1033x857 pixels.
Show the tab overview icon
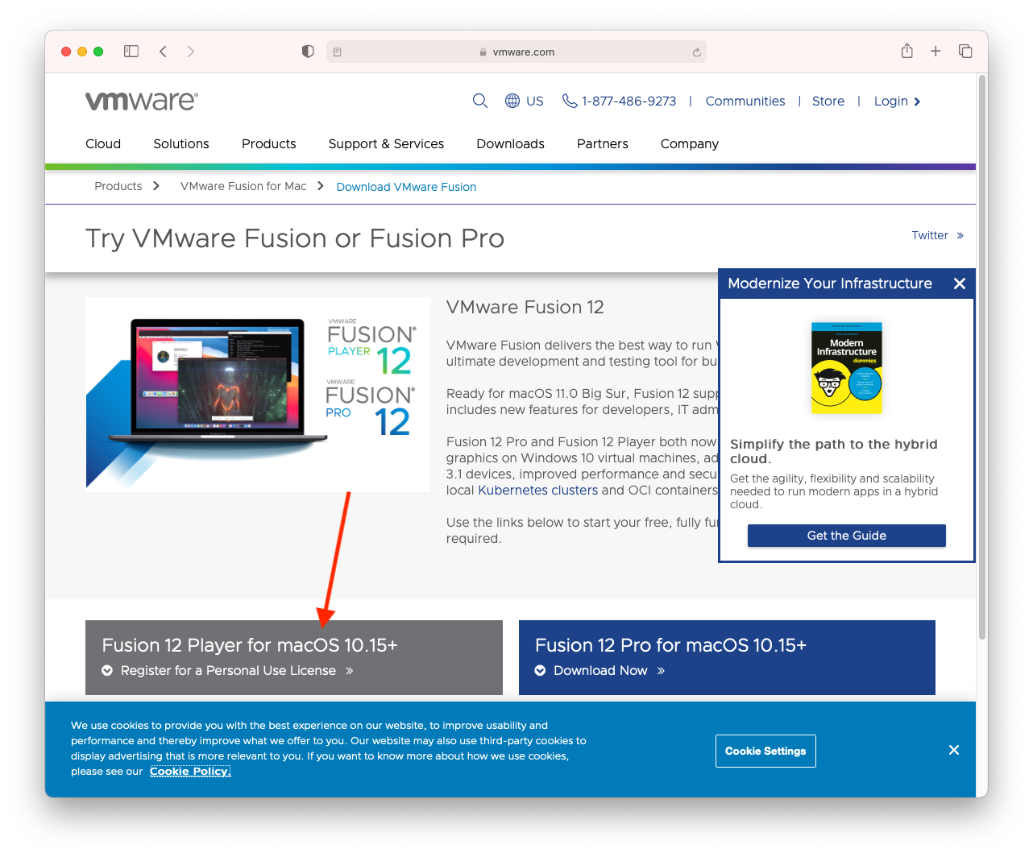[965, 52]
